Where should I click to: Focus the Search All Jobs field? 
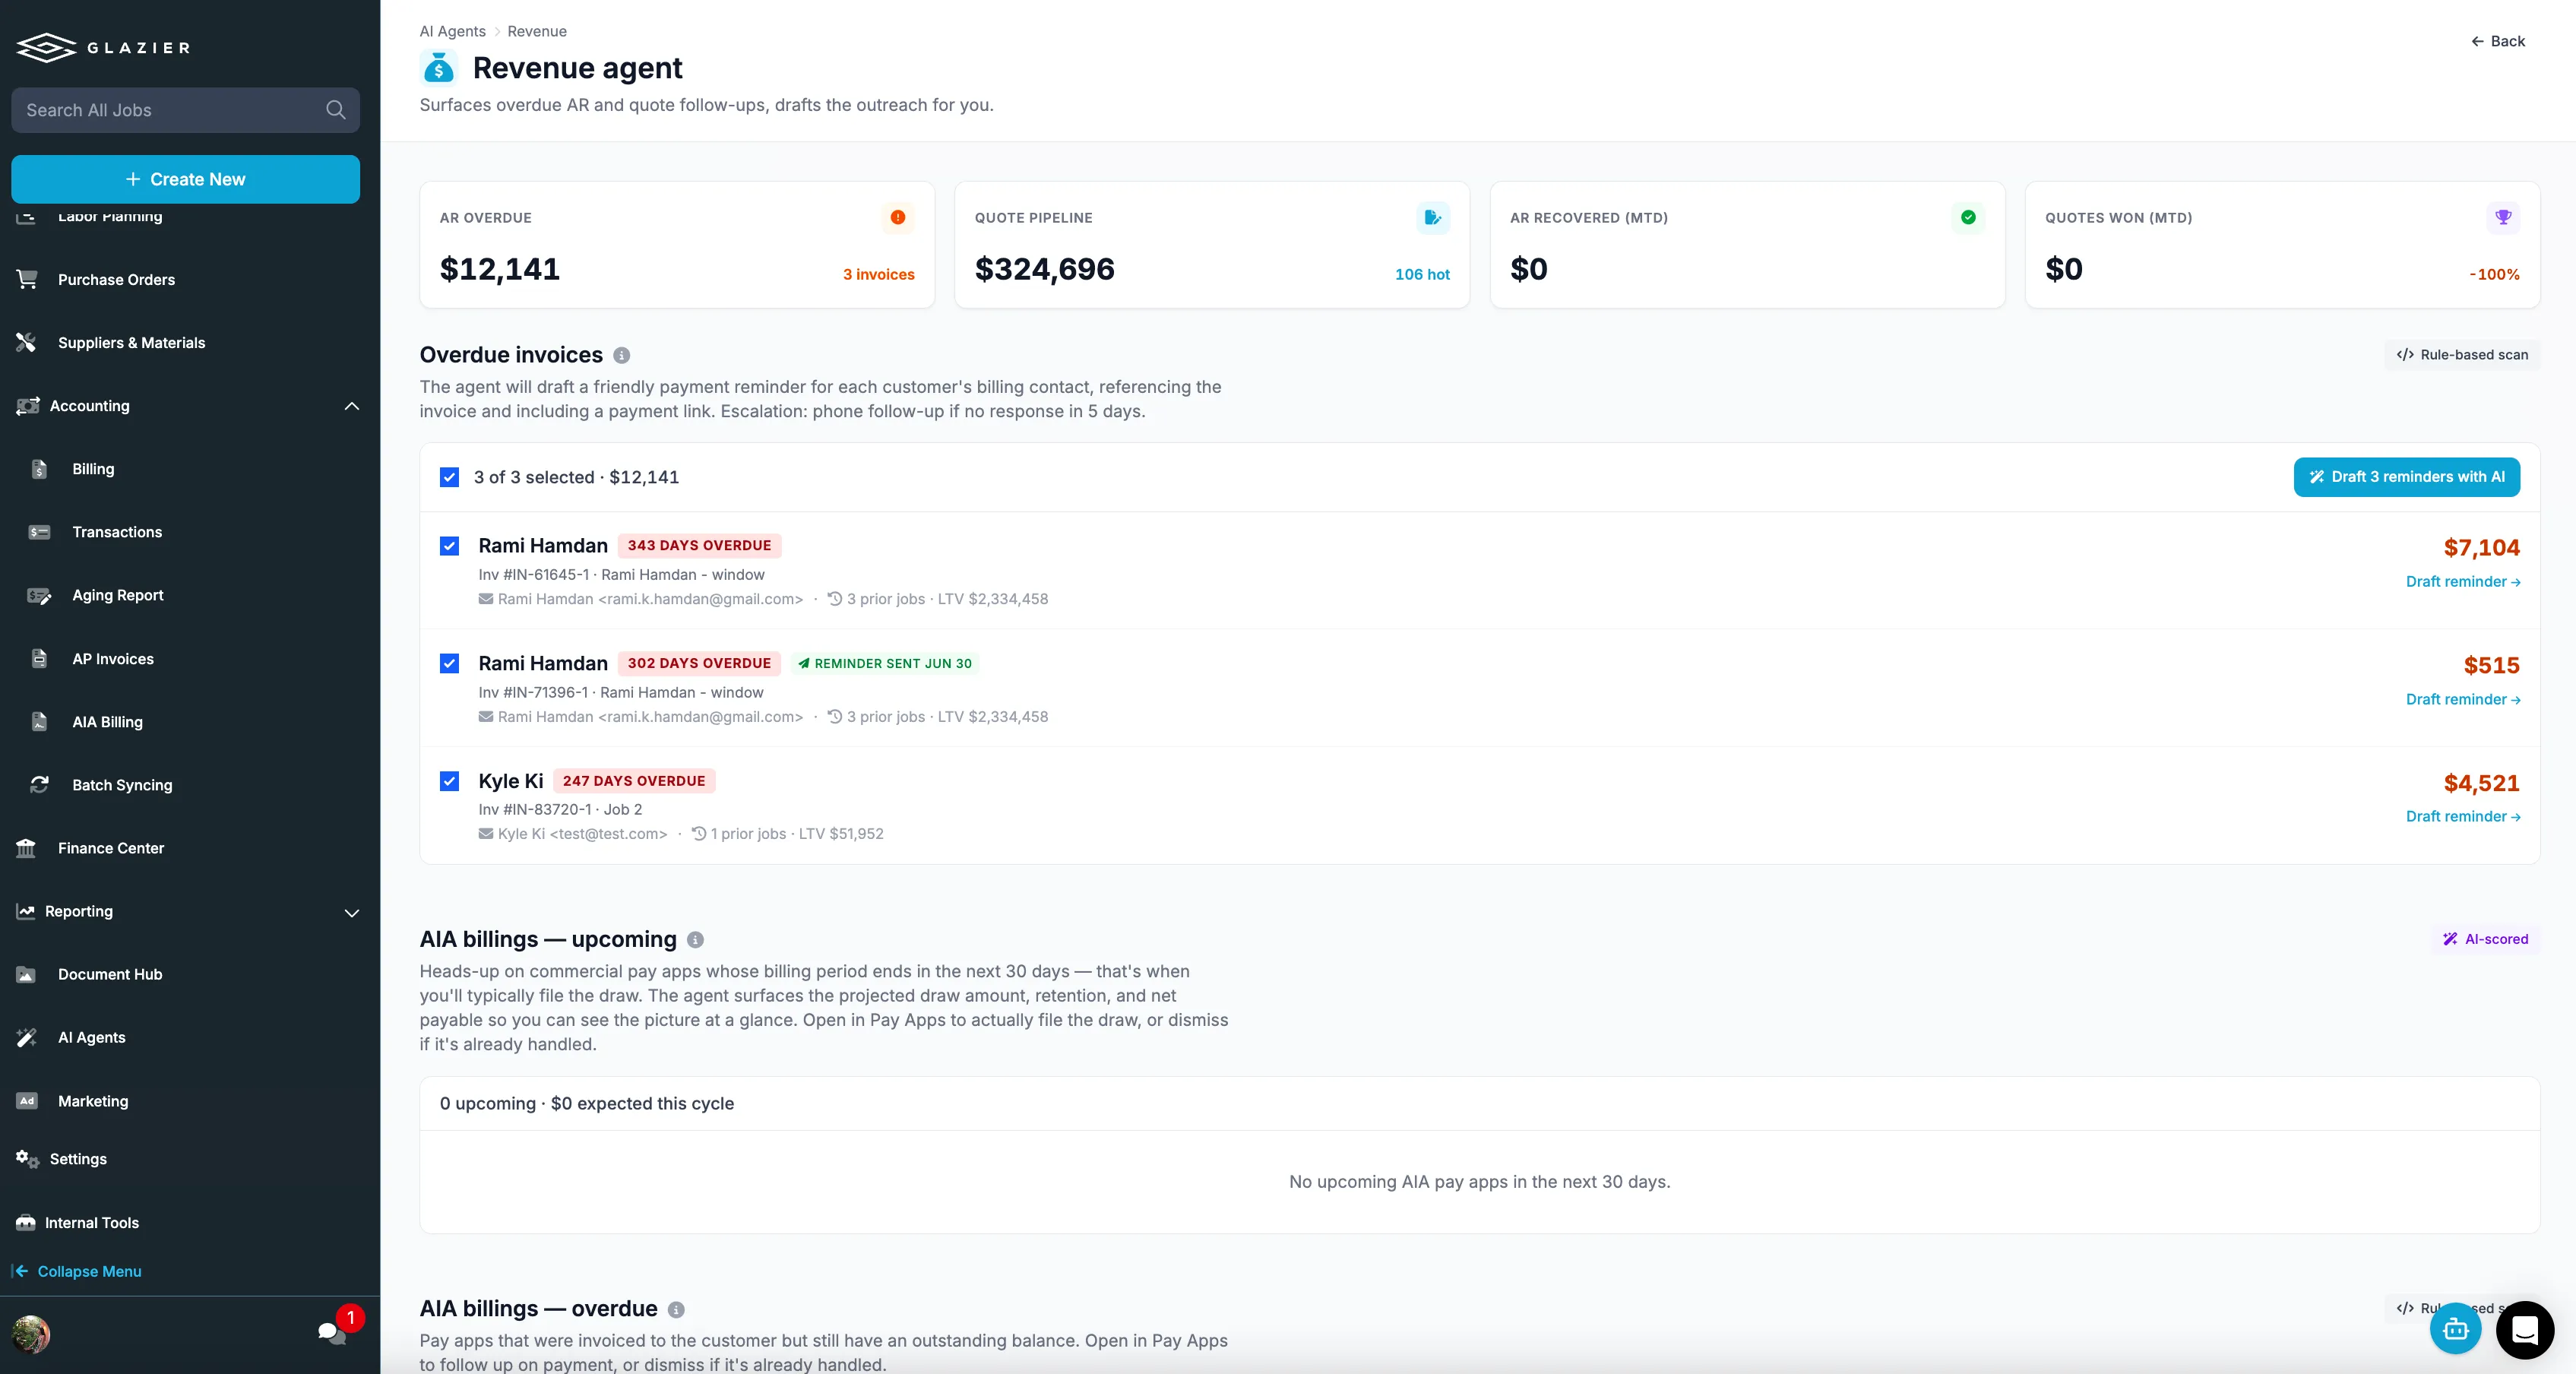click(x=185, y=110)
